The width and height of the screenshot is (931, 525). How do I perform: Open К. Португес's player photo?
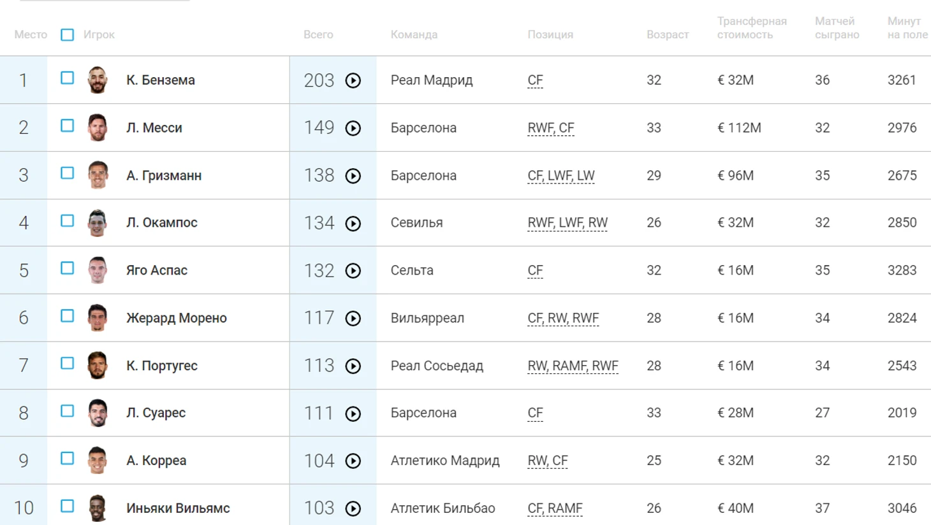tap(98, 365)
